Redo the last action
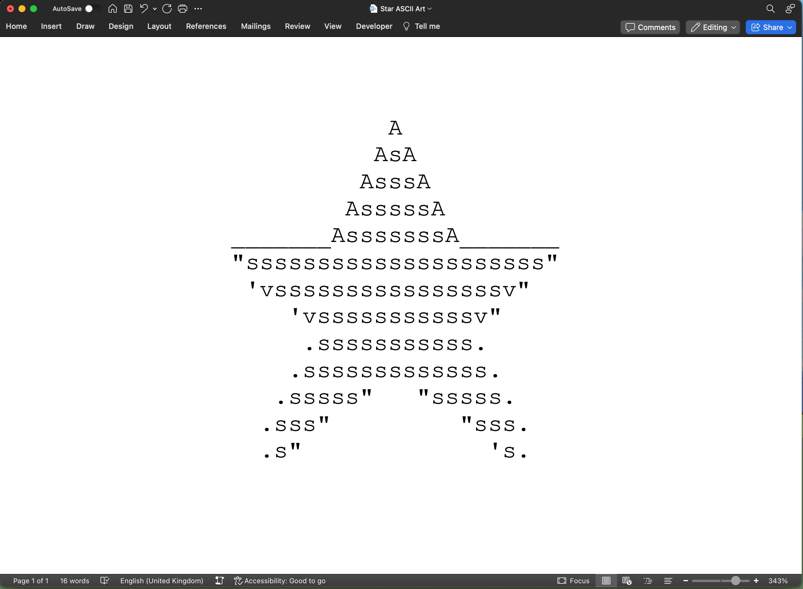The width and height of the screenshot is (803, 589). coord(167,9)
